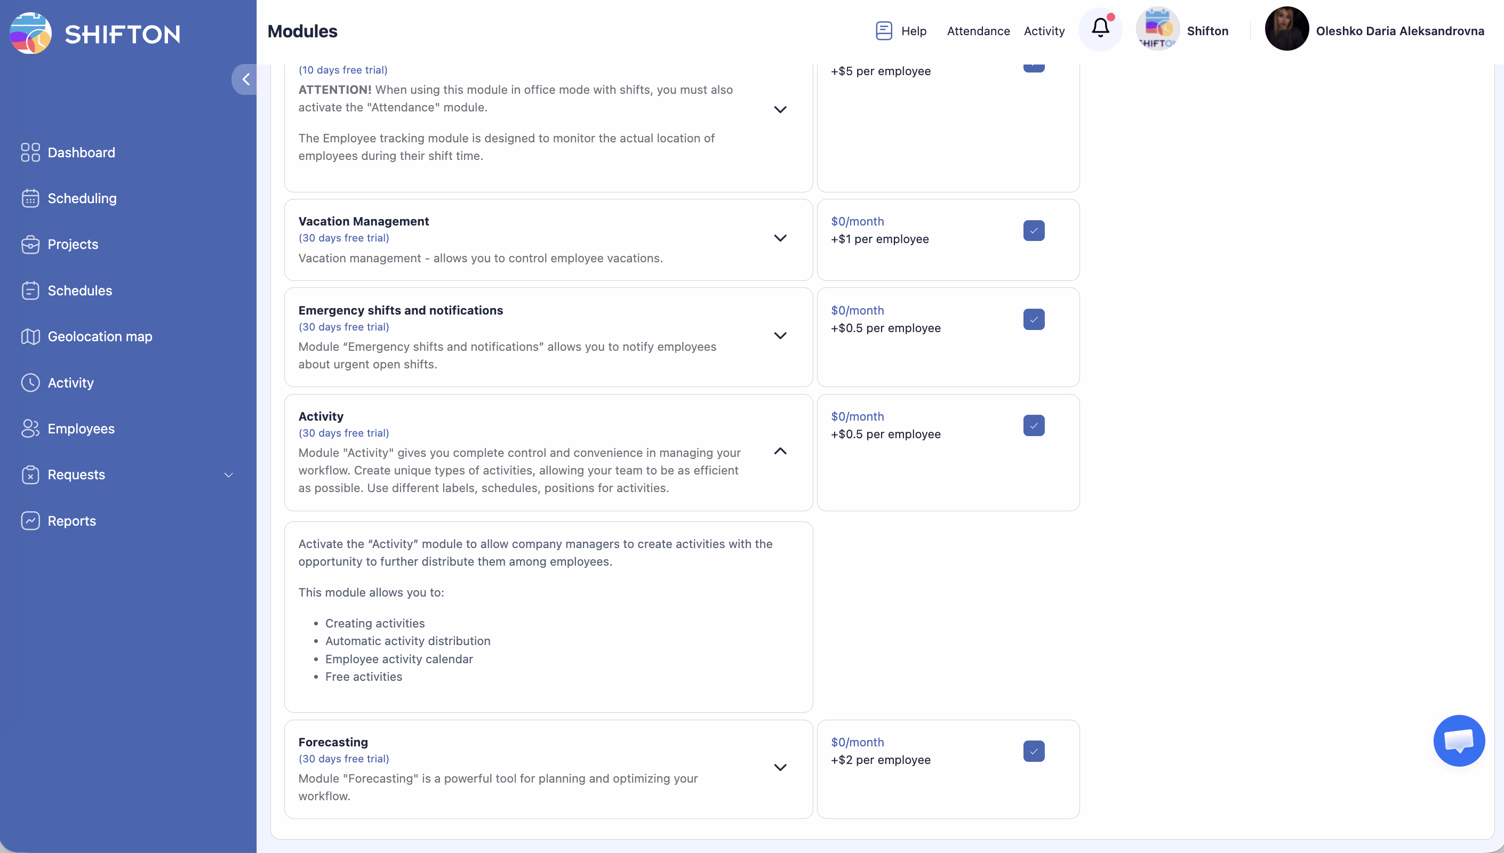This screenshot has height=853, width=1504.
Task: Toggle Emergency shifts and notifications checkbox
Action: click(1034, 319)
